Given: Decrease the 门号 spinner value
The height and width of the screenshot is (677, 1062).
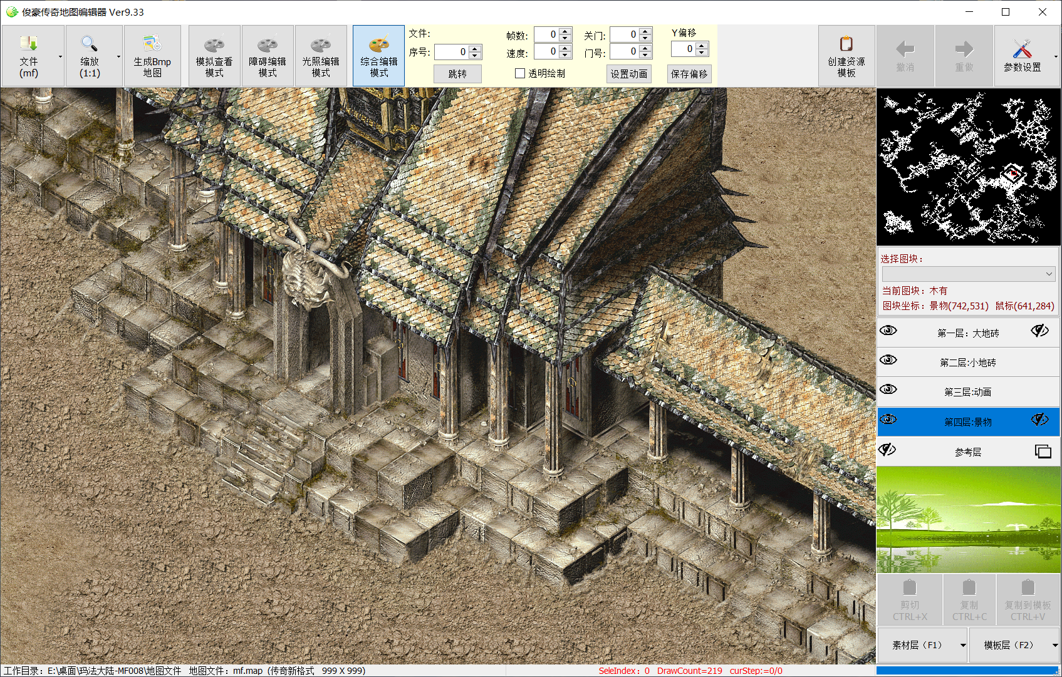Looking at the screenshot, I should 645,55.
